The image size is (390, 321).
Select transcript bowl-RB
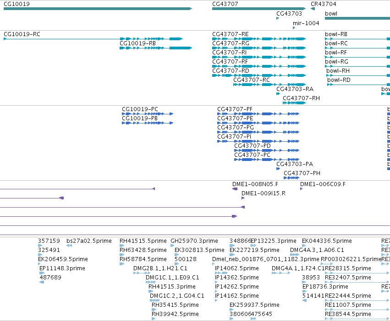[357, 39]
